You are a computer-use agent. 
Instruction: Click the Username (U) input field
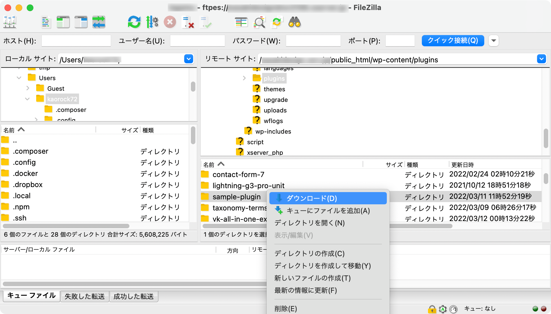197,41
